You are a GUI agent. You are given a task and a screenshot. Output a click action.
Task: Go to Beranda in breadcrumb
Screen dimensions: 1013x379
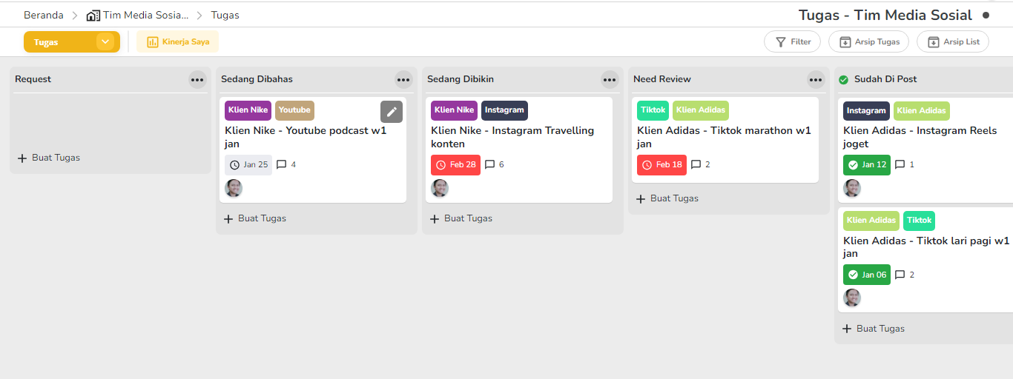coord(43,15)
